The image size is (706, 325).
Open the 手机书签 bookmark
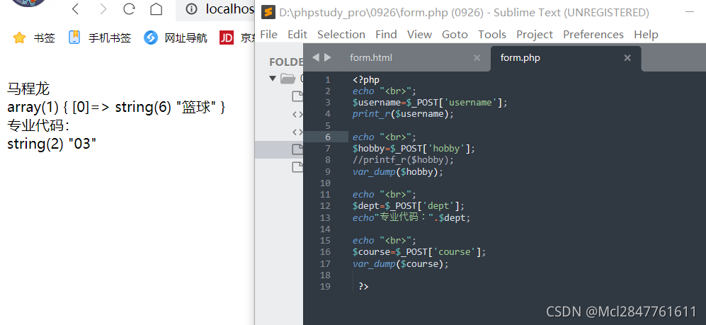[x=100, y=38]
